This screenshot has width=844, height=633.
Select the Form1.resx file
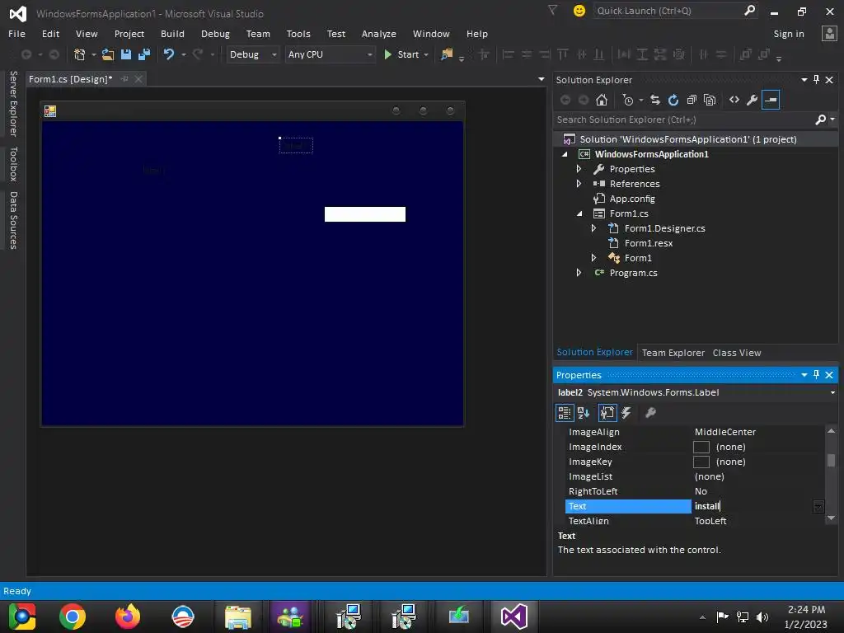click(x=648, y=243)
